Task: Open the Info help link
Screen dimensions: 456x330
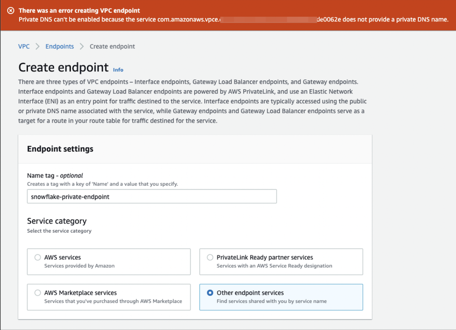Action: pyautogui.click(x=118, y=70)
